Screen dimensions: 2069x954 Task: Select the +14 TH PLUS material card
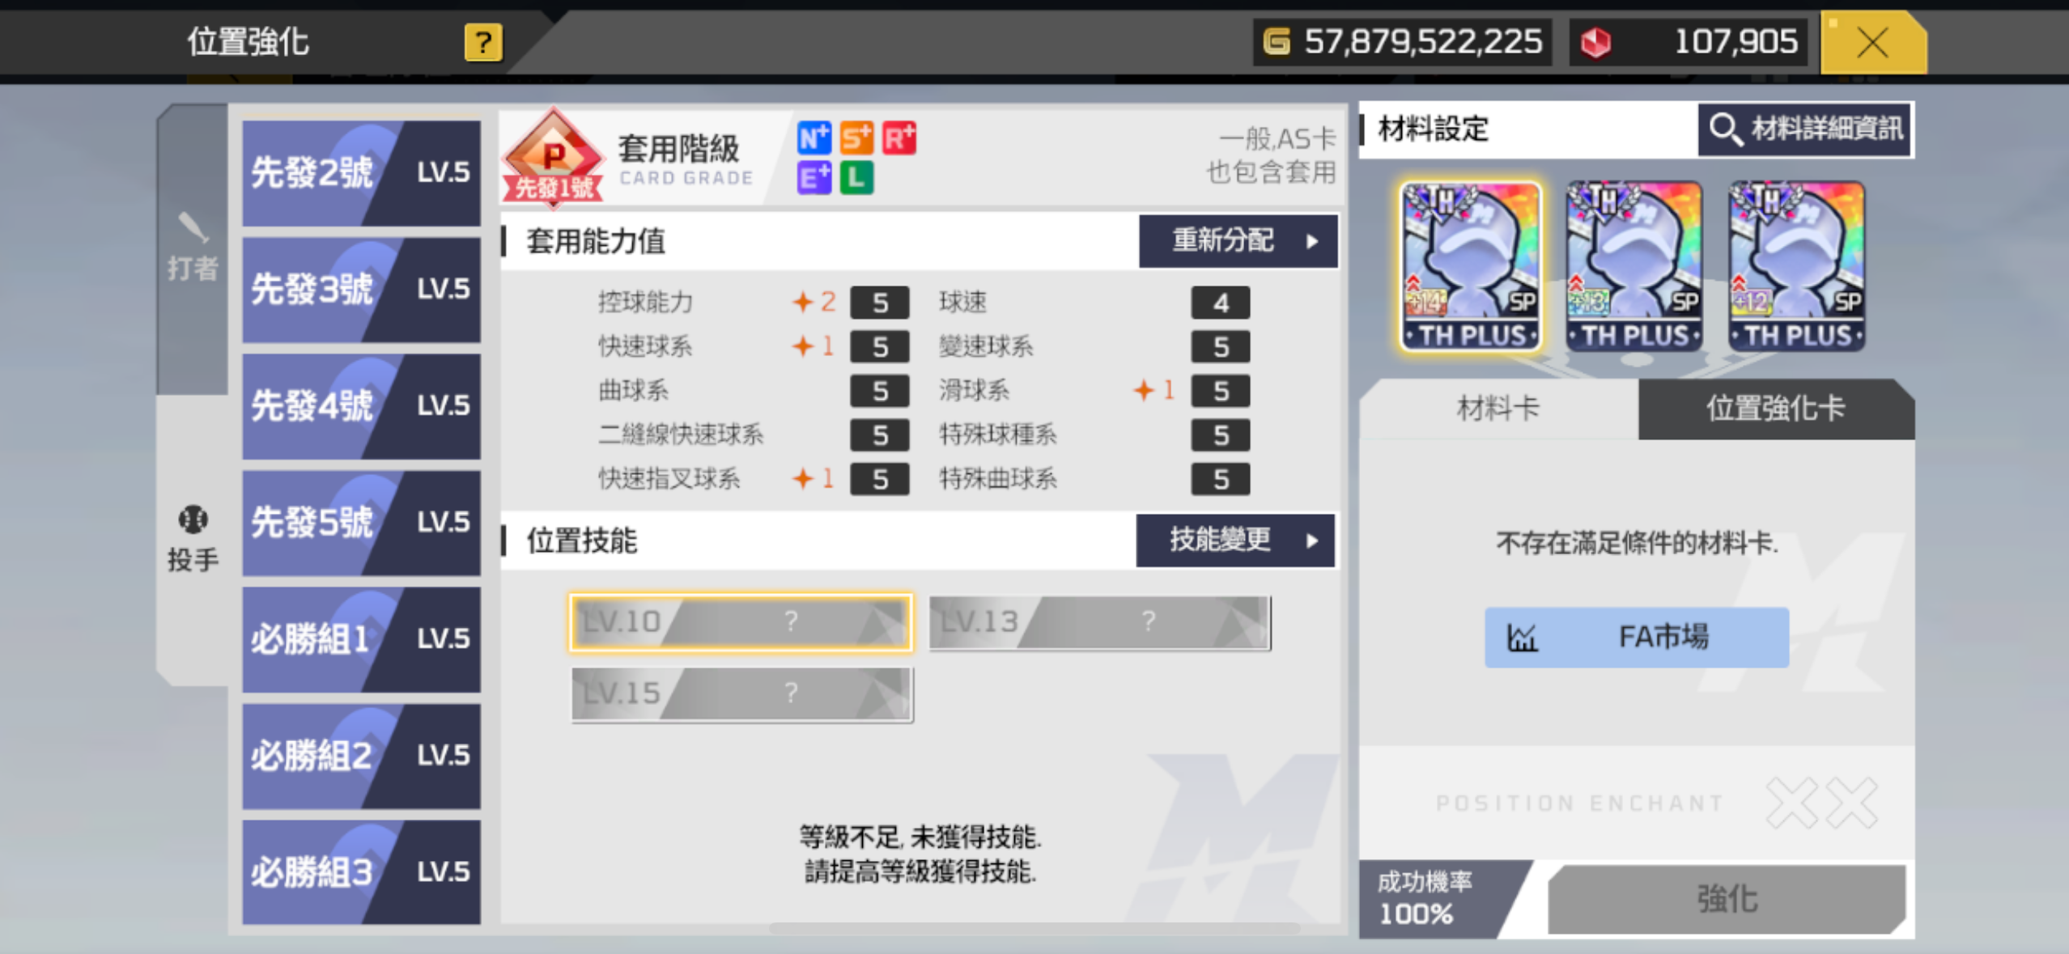(1471, 266)
